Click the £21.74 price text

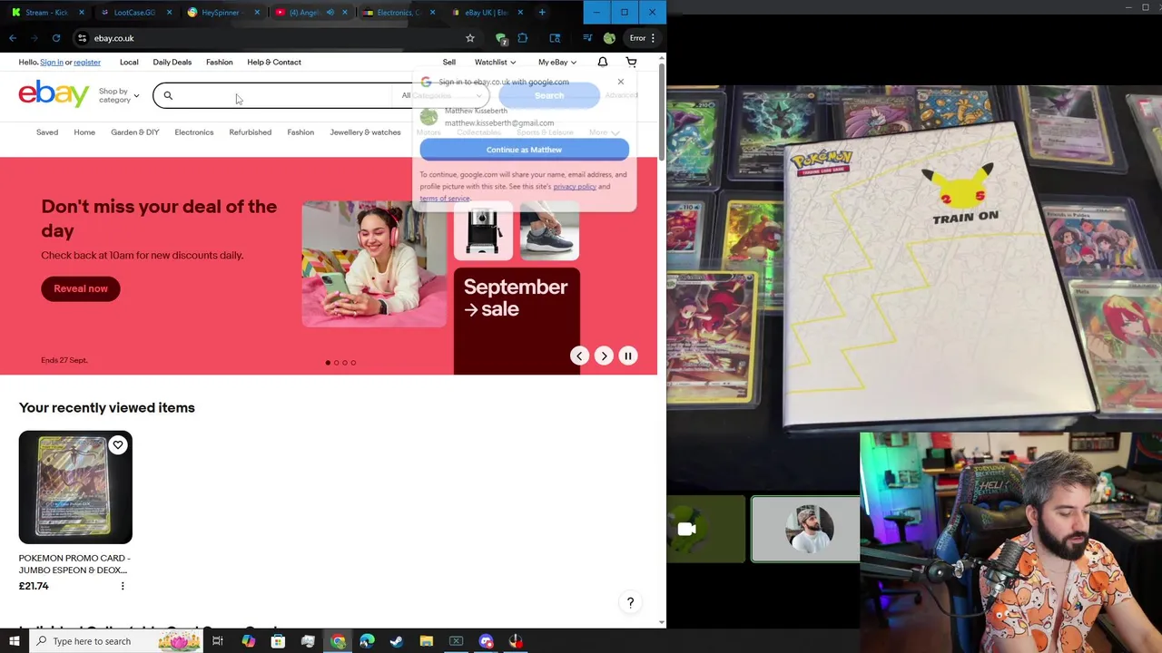click(x=34, y=586)
